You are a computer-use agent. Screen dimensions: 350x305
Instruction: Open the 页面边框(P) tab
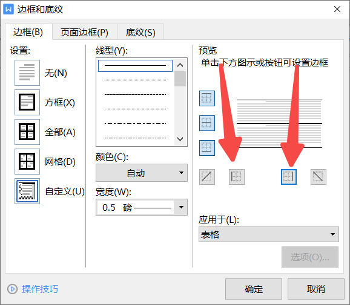tap(85, 32)
